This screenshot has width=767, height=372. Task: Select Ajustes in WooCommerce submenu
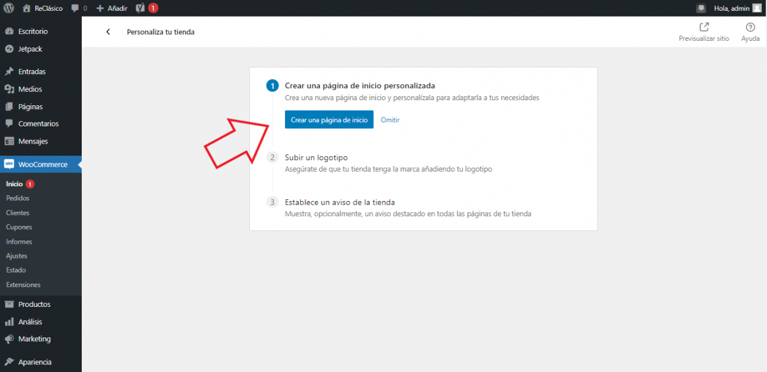17,256
